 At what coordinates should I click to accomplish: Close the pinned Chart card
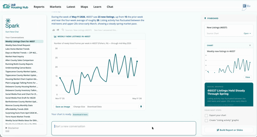[250, 45]
